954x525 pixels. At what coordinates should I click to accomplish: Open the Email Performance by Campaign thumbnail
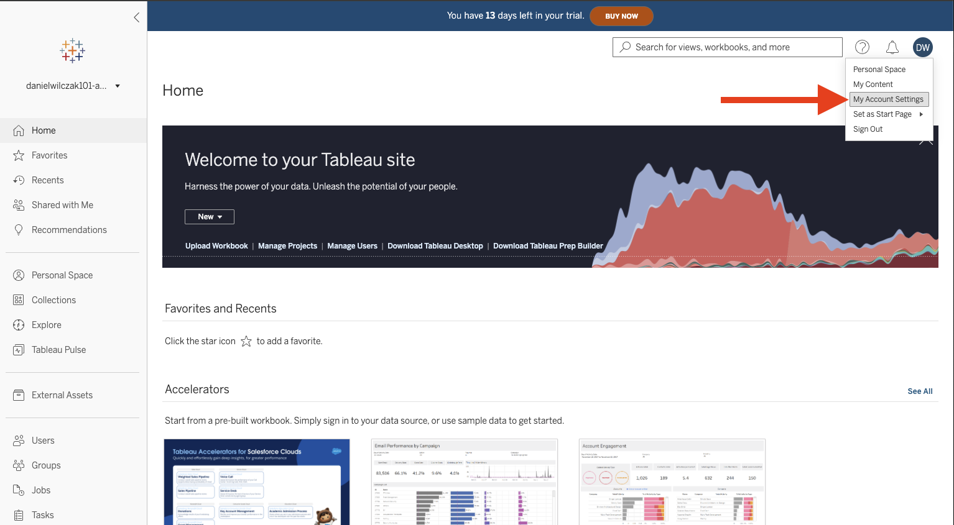(465, 482)
